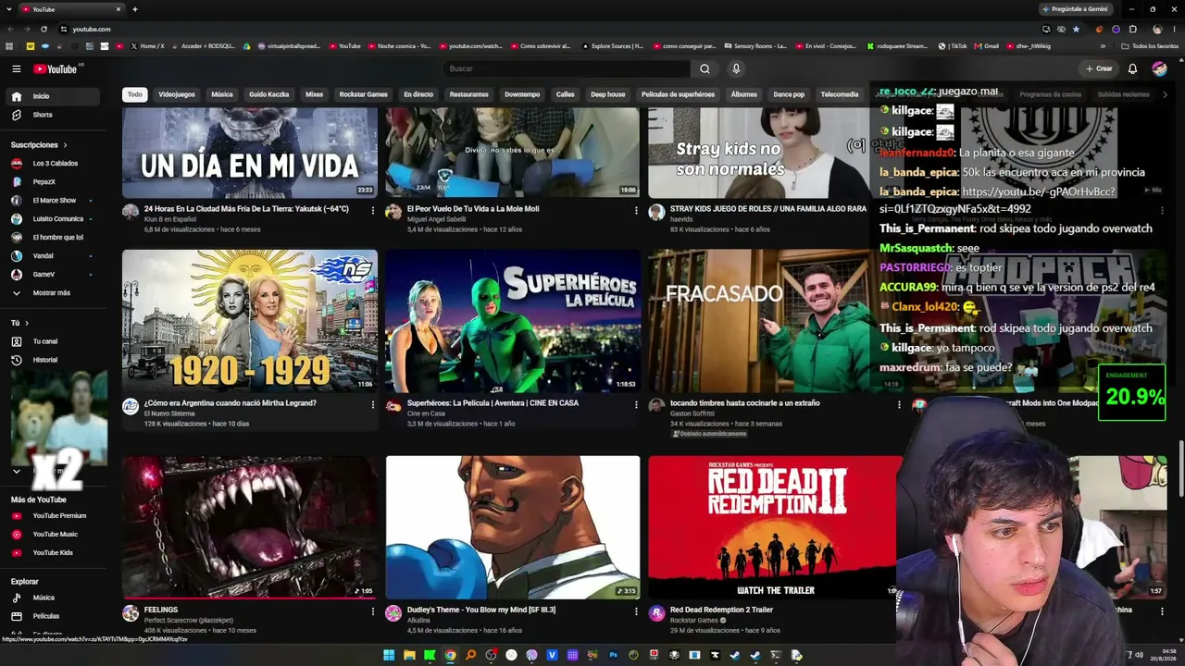Open a new browser tab
This screenshot has width=1185, height=666.
pyautogui.click(x=135, y=9)
